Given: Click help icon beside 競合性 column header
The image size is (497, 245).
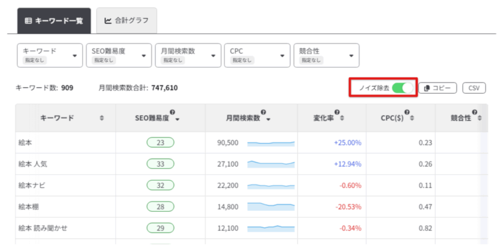Looking at the screenshot, I should tap(474, 112).
